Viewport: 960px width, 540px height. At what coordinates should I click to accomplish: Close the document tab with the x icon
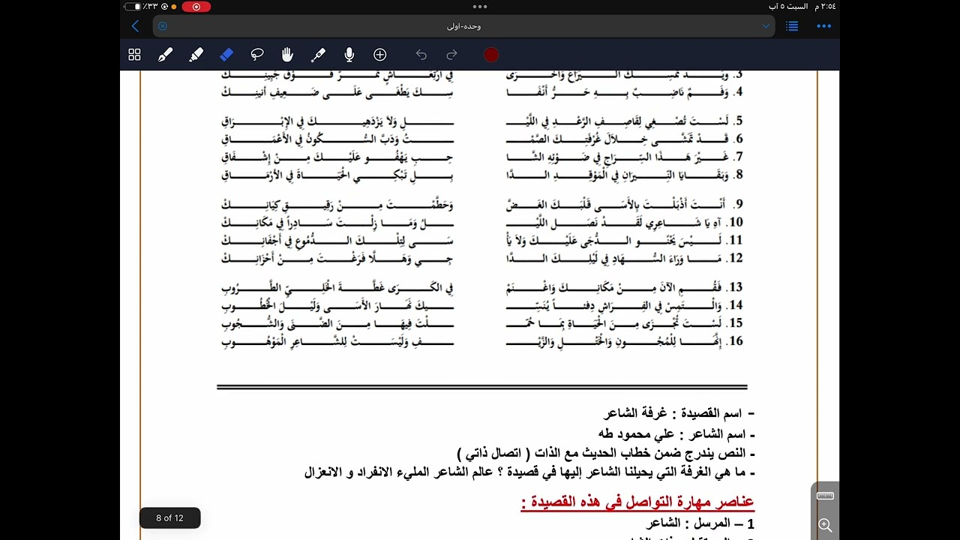[163, 26]
